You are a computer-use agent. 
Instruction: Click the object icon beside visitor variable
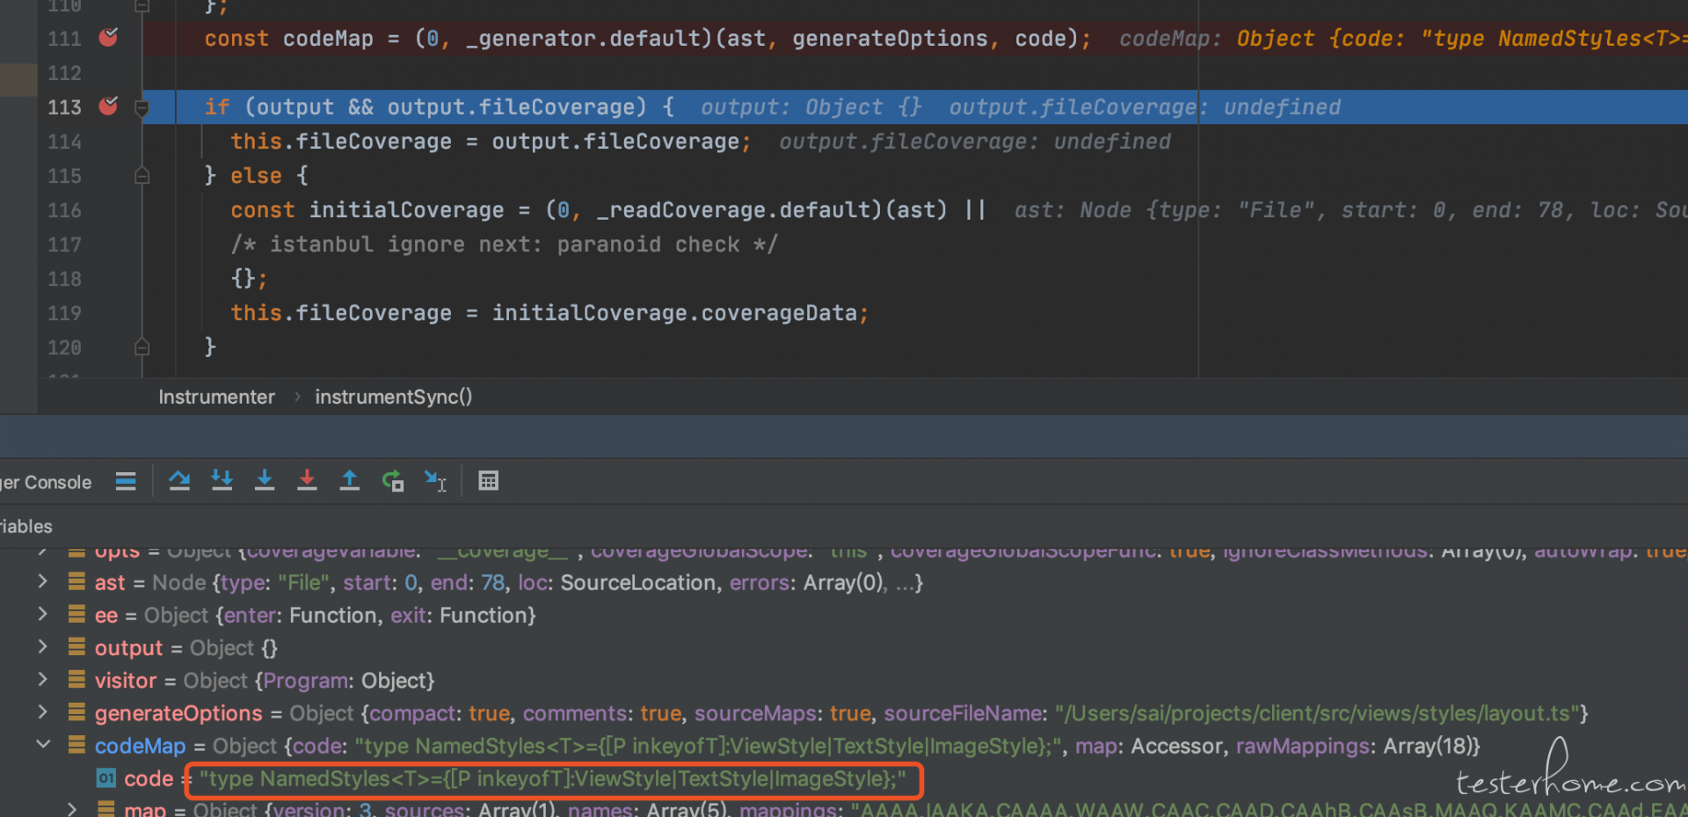tap(77, 680)
